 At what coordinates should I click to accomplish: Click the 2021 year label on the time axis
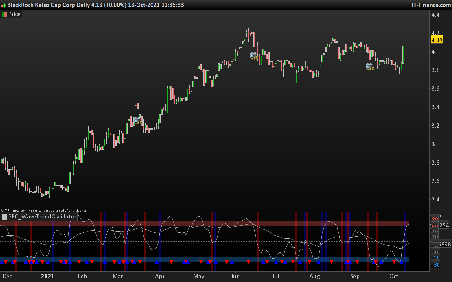click(x=48, y=276)
